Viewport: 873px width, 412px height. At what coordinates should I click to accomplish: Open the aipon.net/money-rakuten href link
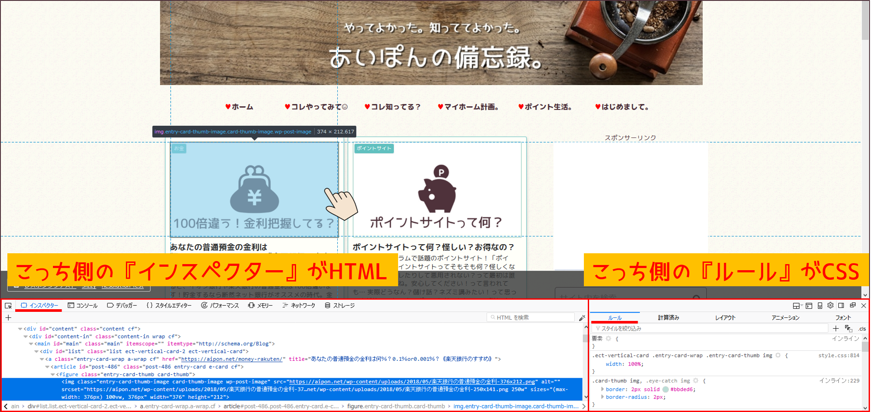pos(232,359)
